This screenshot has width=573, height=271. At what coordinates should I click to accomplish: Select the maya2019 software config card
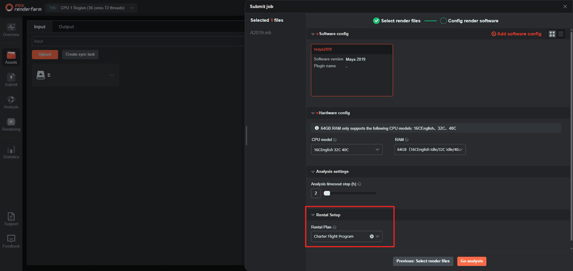pyautogui.click(x=351, y=70)
